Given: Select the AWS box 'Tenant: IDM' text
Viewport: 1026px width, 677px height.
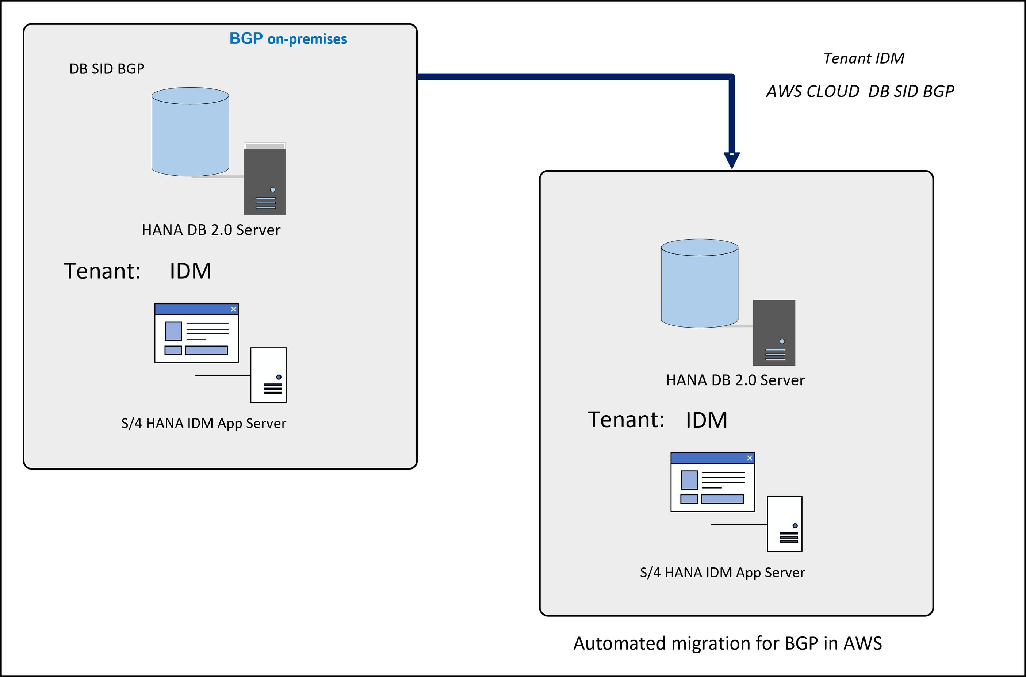Looking at the screenshot, I should tap(658, 420).
